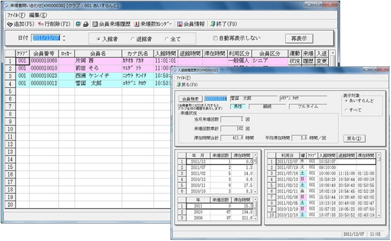Viewport: 391px width, 241px height.
Task: Click 履歴 button in row 1 来場 column
Action: tap(308, 61)
